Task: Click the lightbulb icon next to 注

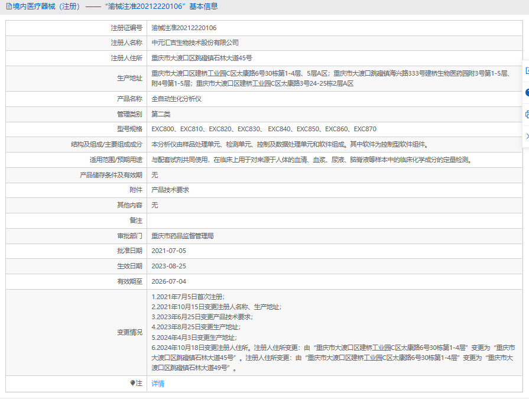Action: pos(132,384)
